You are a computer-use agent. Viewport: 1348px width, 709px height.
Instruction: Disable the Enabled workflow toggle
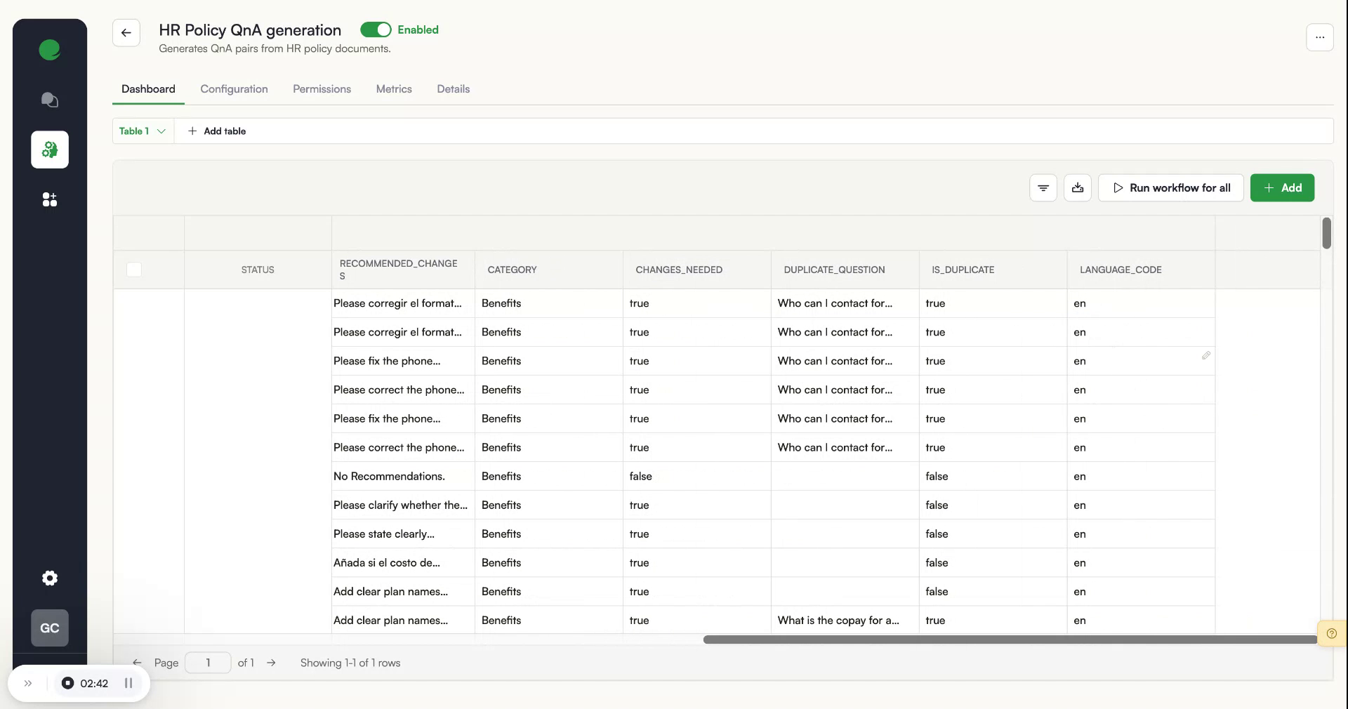pos(376,29)
